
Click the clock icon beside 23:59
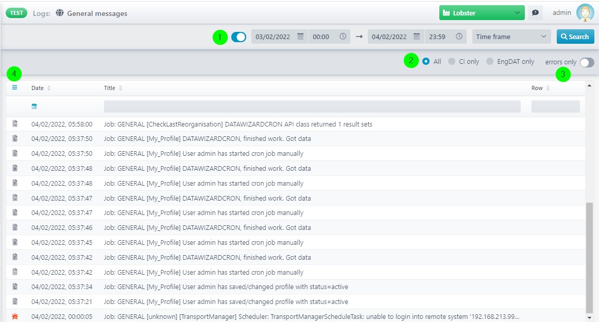point(459,37)
